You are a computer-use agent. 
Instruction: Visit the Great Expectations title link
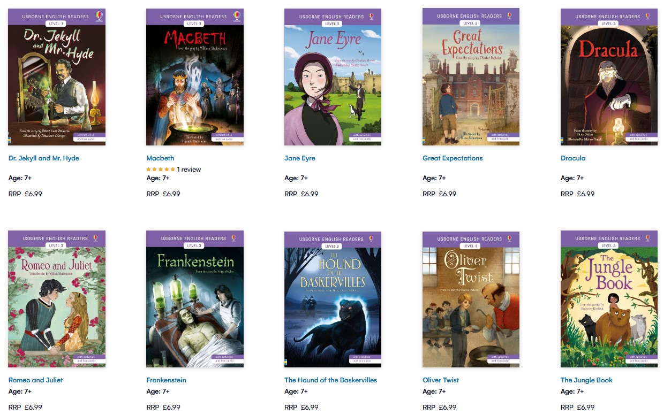[x=453, y=158]
